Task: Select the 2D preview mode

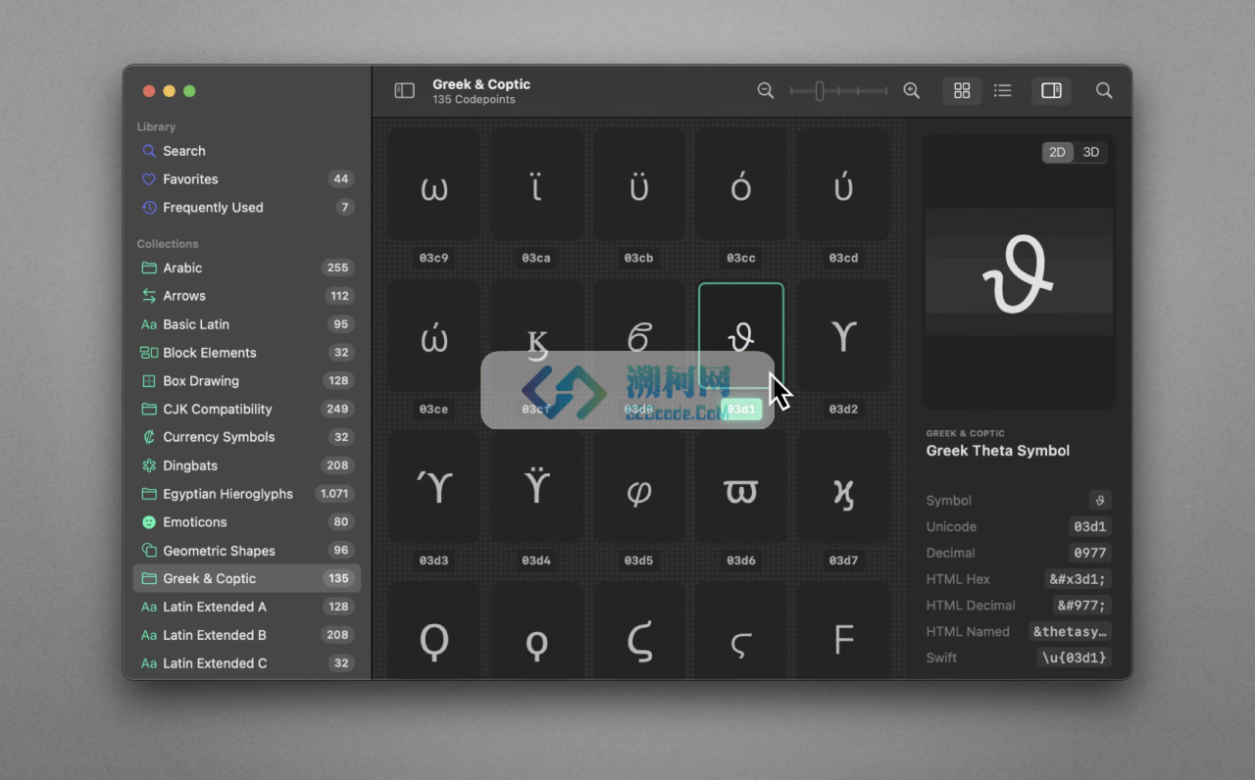Action: tap(1057, 152)
